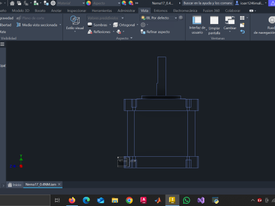The image size is (275, 206).
Task: Expand the Aspecto panel title arrow
Action: pos(131,38)
